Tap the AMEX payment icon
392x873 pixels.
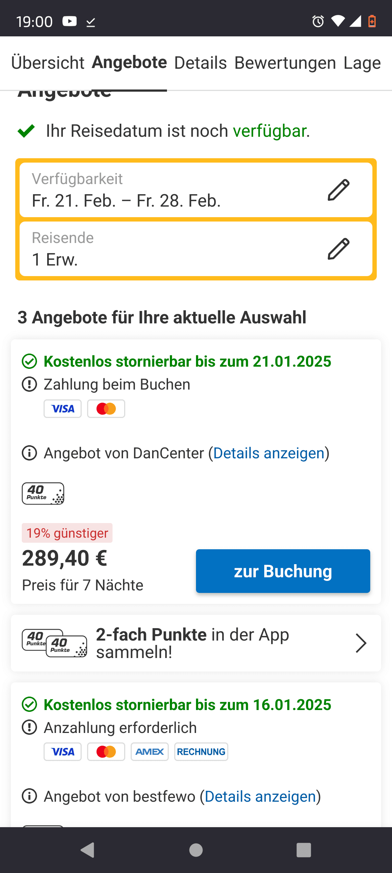(150, 752)
